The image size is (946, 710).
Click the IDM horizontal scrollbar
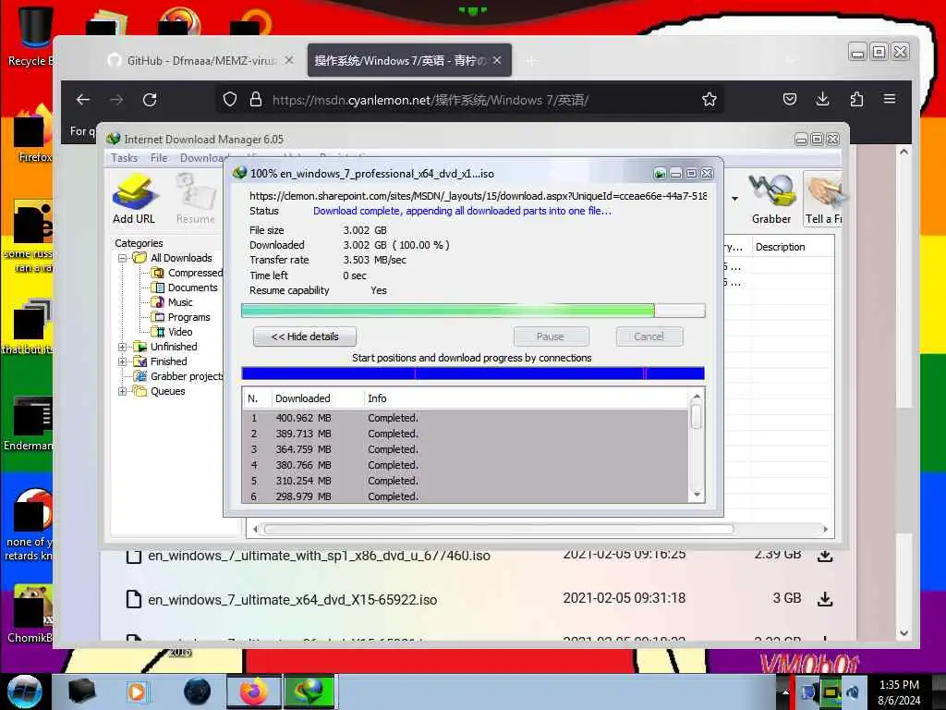pos(498,530)
